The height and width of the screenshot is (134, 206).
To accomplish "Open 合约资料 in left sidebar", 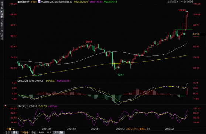I will [x=2, y=35].
